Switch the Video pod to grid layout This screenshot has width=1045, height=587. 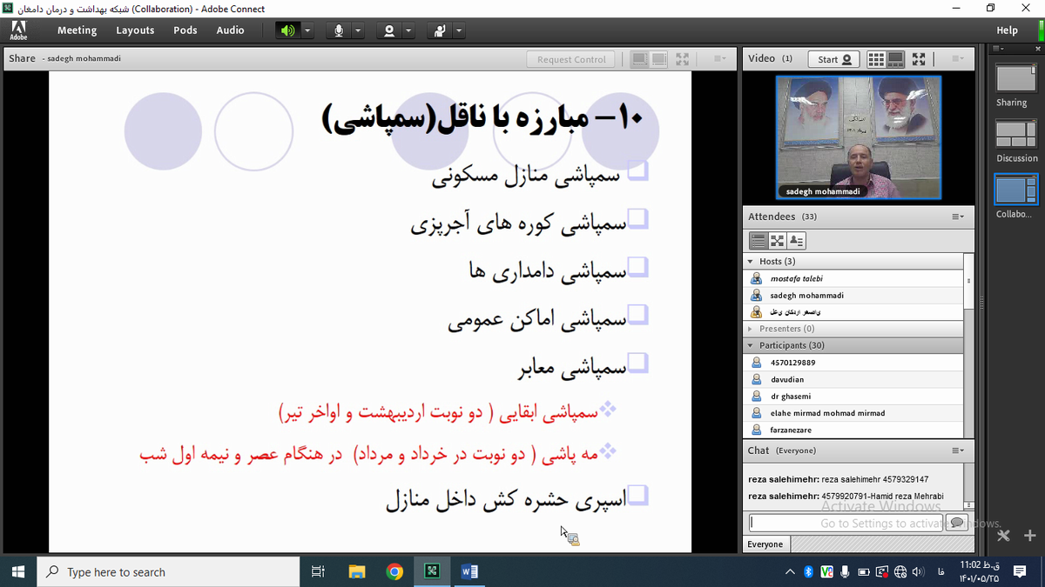[876, 59]
